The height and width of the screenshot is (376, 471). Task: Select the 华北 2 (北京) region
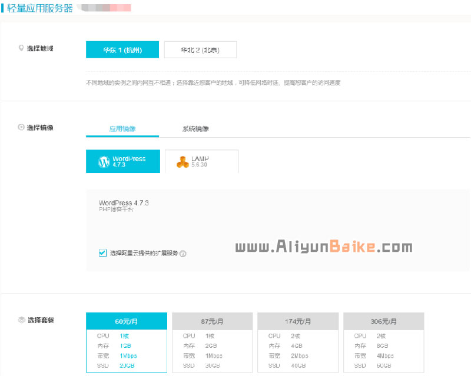200,50
